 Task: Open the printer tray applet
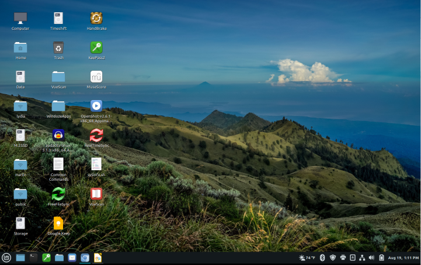click(343, 258)
